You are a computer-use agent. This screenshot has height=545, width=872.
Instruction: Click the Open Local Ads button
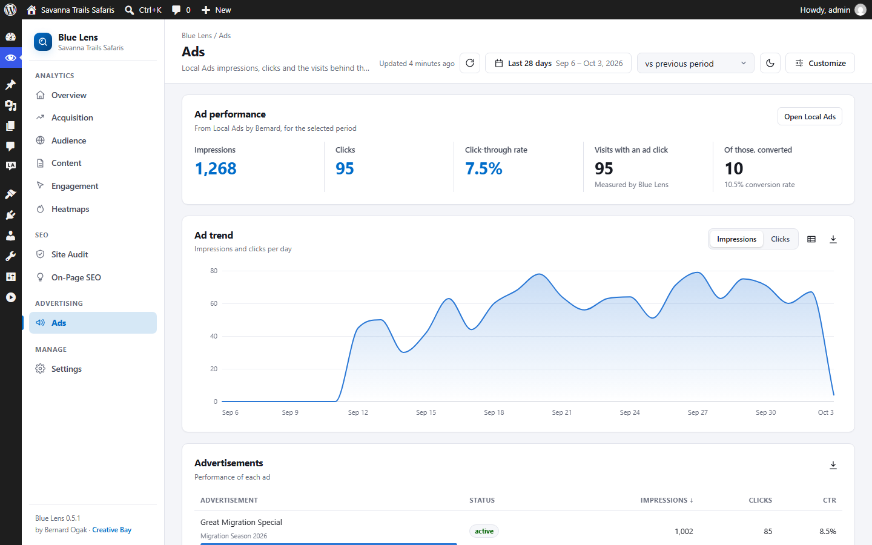[x=810, y=117]
